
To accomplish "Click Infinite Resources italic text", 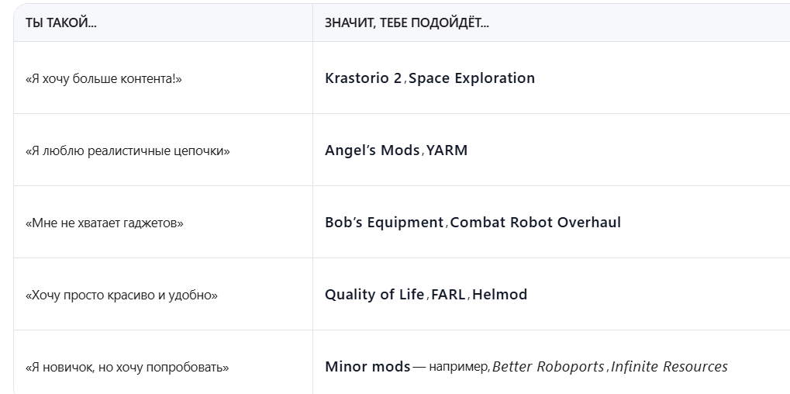I will pyautogui.click(x=669, y=367).
